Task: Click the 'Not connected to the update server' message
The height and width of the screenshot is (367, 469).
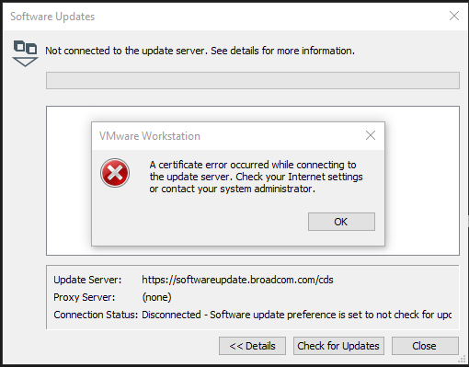Action: [x=200, y=51]
